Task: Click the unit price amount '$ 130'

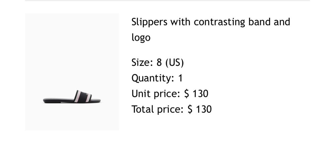Action: pos(196,94)
